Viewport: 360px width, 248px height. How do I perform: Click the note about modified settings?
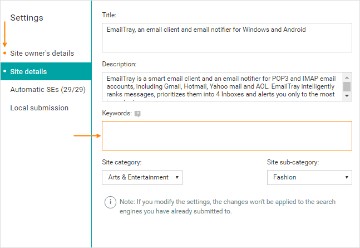228,206
